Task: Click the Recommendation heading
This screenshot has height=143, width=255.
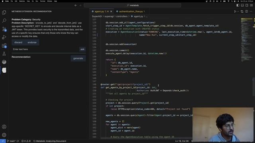Action: 21,57
